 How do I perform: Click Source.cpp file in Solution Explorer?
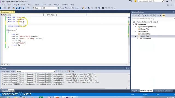tap(147, 39)
